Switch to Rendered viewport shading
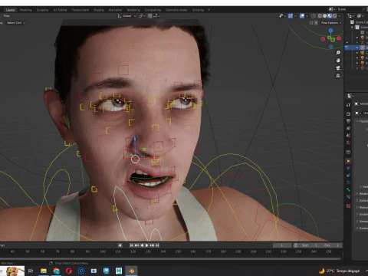The width and height of the screenshot is (368, 276). coord(334,16)
